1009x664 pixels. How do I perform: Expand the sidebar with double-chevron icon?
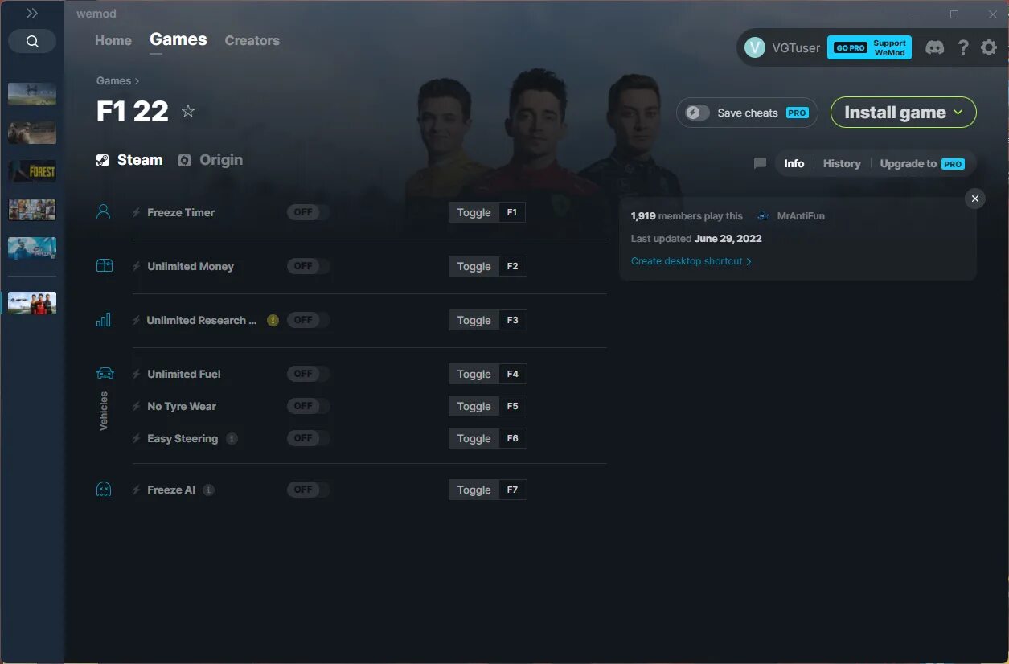pos(32,14)
